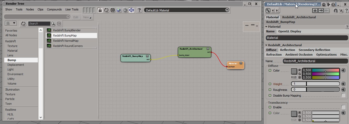Click the key lock icon in property editor

(x=268, y=11)
